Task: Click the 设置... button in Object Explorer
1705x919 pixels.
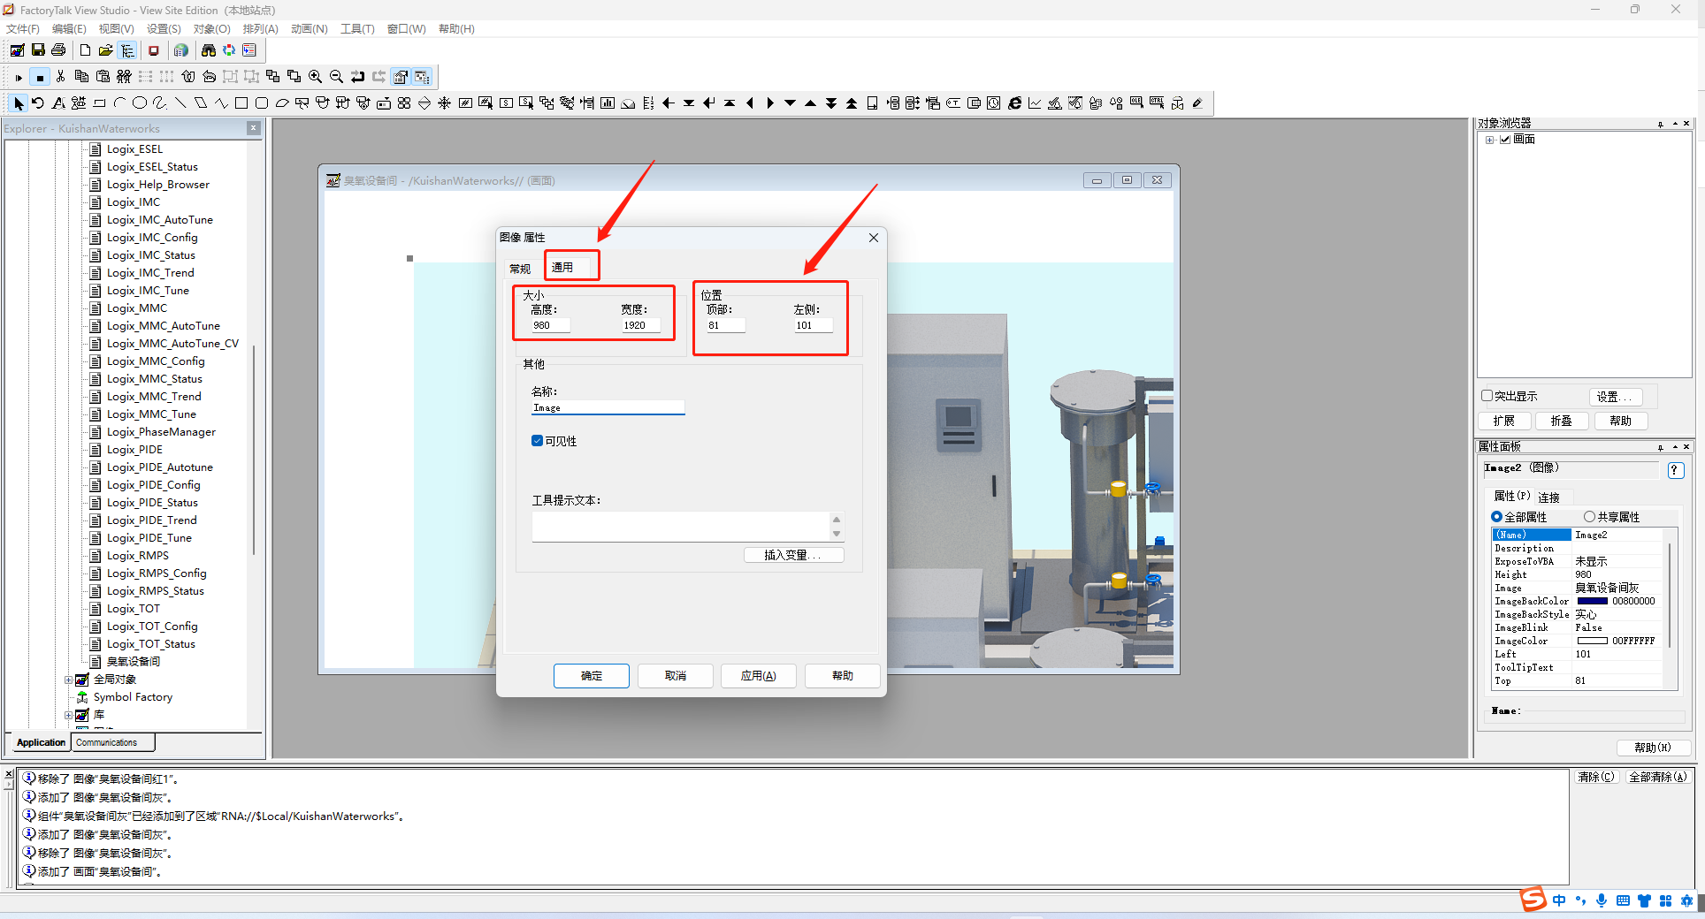Action: (x=1615, y=397)
